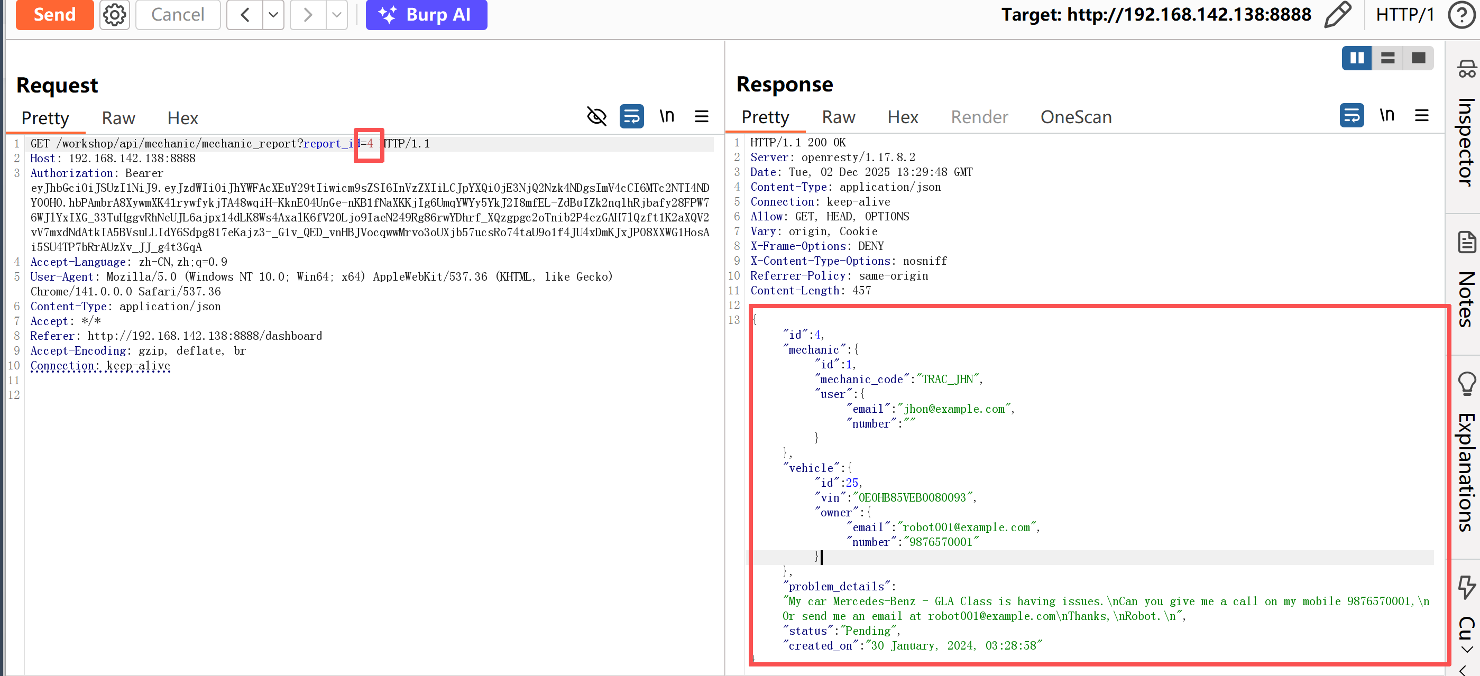
Task: Open the Response pane options menu
Action: click(1421, 115)
